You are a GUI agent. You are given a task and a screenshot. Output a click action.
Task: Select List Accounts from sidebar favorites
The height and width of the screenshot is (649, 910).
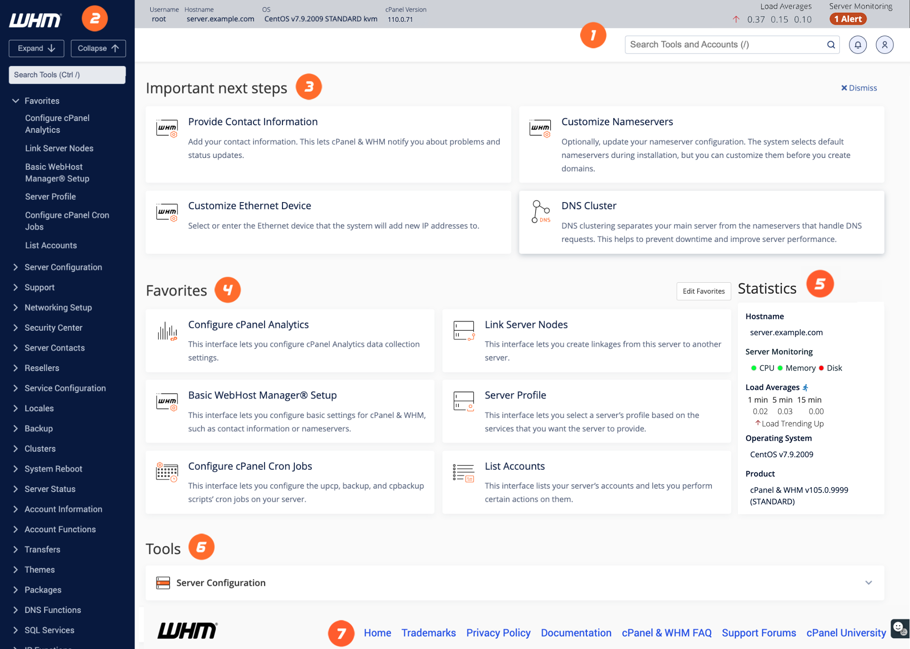tap(51, 245)
